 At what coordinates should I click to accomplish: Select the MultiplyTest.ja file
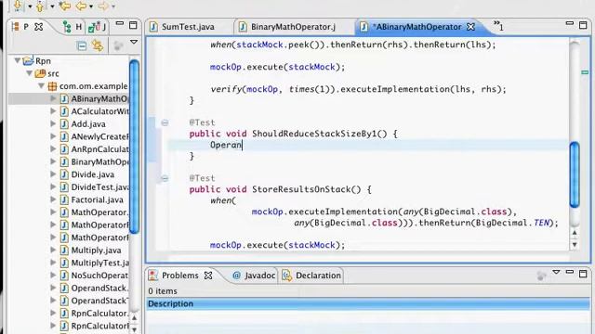pos(100,263)
